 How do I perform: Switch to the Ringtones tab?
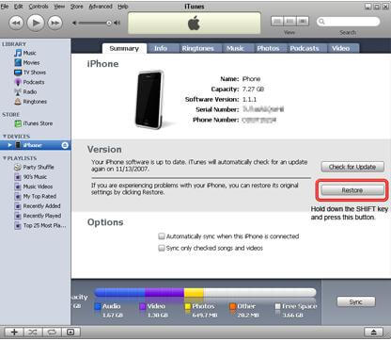(x=197, y=48)
